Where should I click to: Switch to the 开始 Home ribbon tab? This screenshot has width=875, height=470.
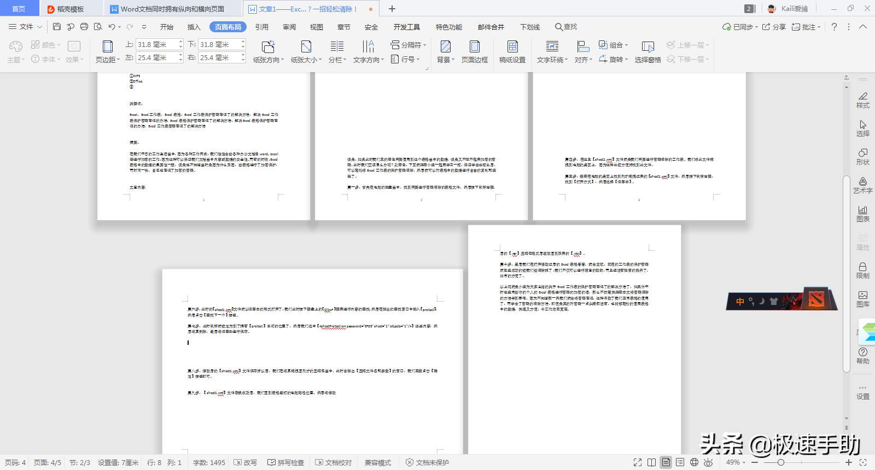click(x=166, y=27)
